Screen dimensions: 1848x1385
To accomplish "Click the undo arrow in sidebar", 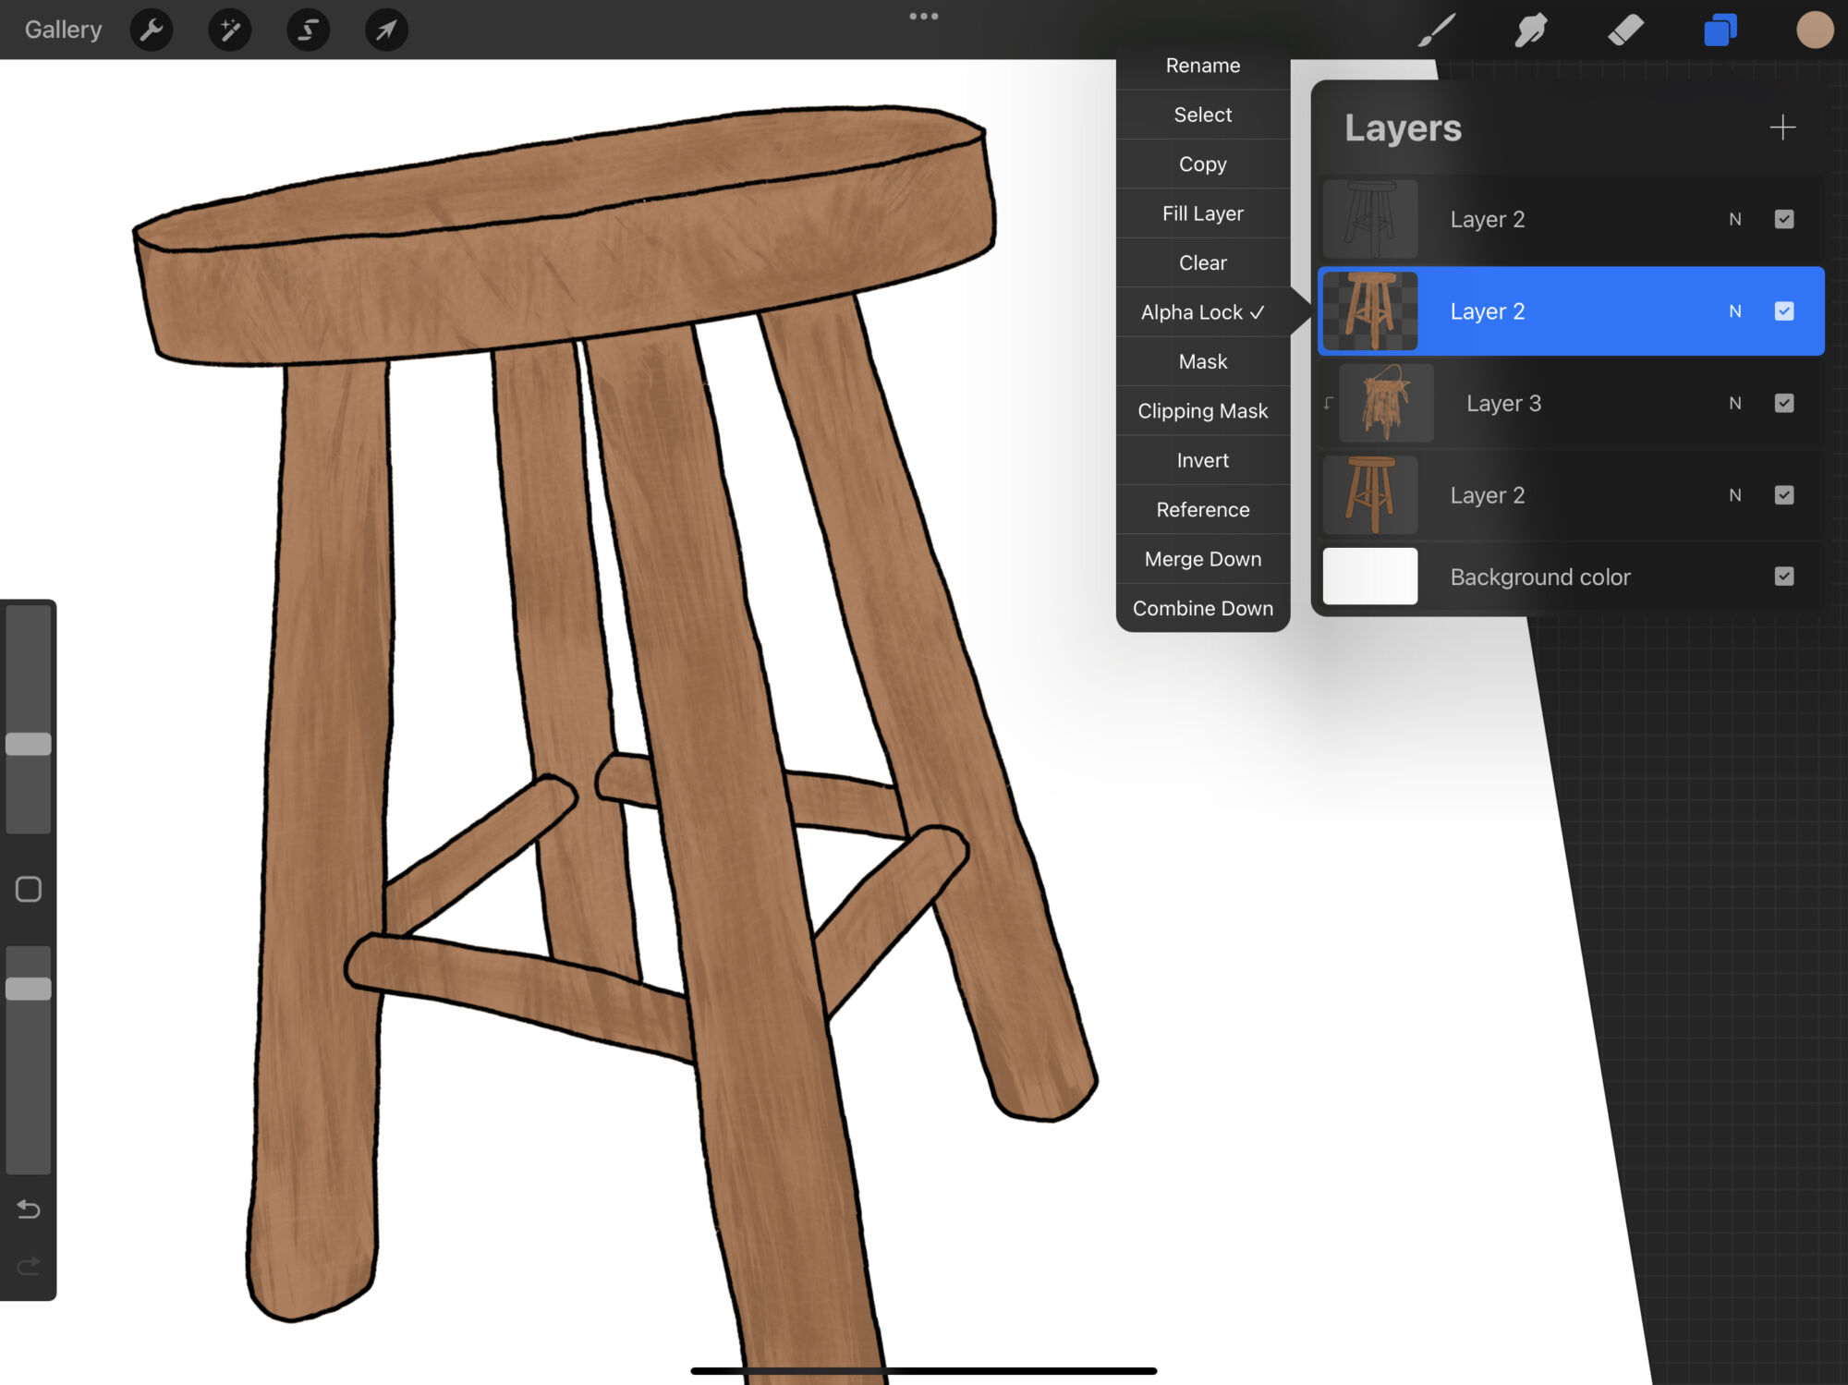I will click(29, 1209).
